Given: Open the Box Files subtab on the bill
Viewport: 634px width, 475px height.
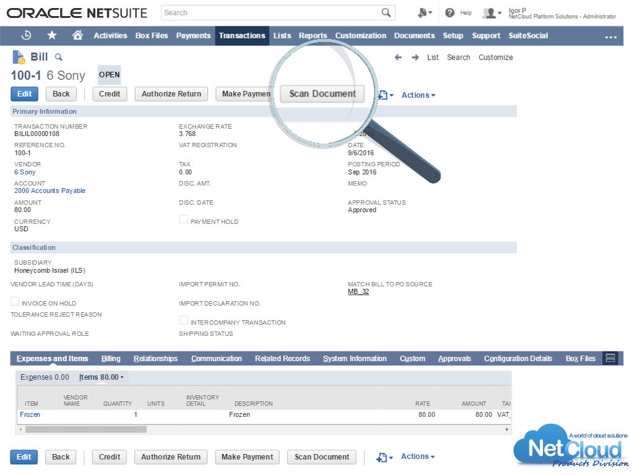Looking at the screenshot, I should point(580,359).
